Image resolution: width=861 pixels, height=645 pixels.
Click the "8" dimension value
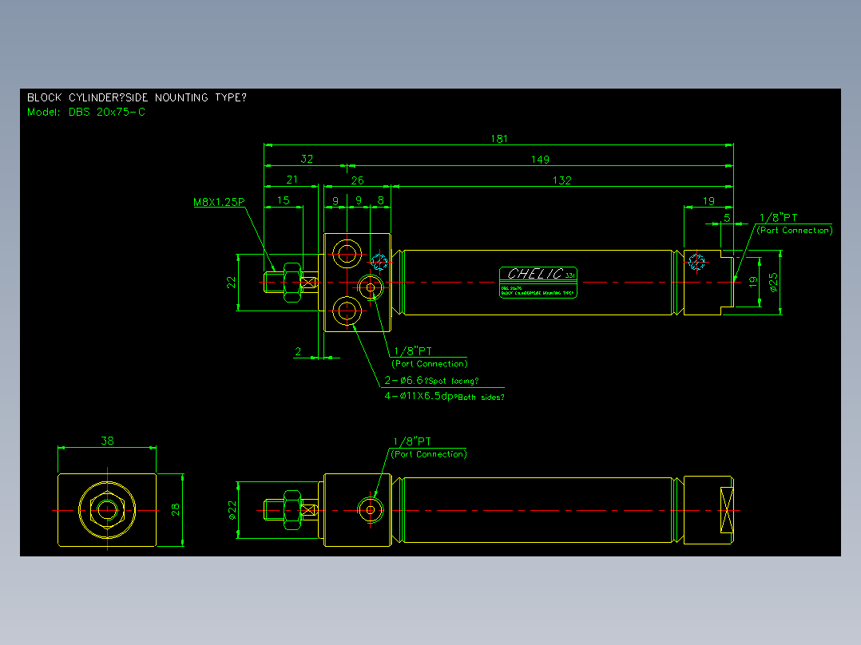[380, 201]
